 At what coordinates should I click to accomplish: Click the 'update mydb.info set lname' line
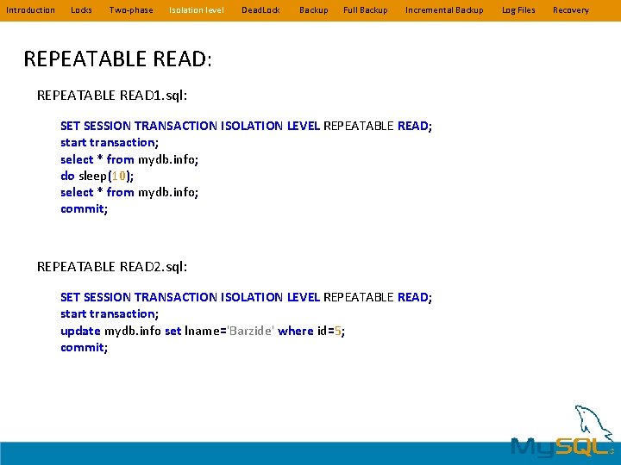click(x=203, y=331)
